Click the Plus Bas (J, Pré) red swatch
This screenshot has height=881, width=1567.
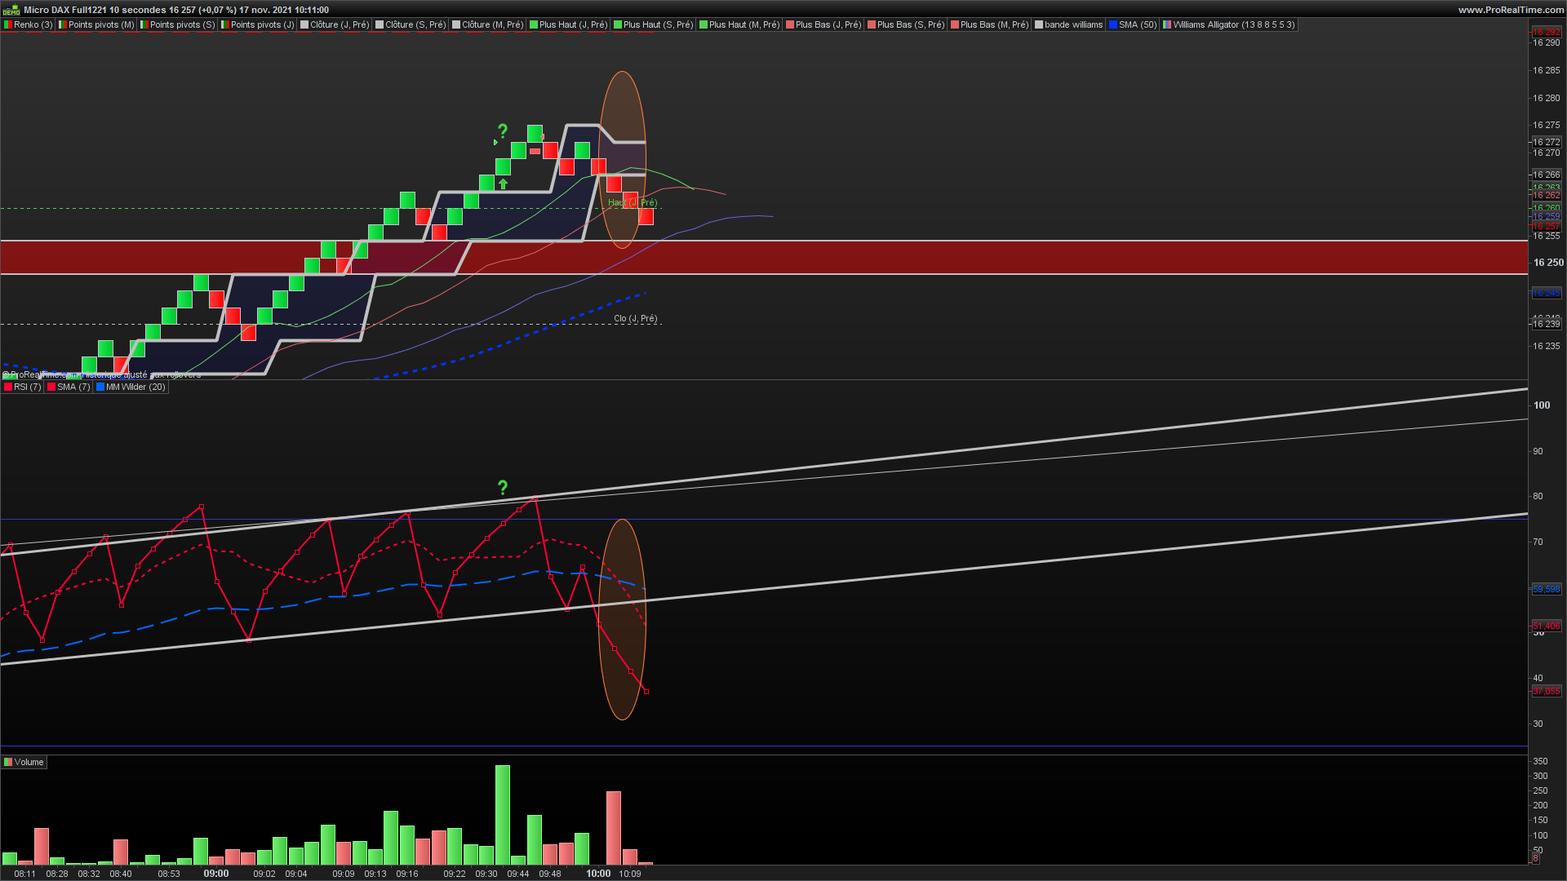click(790, 25)
